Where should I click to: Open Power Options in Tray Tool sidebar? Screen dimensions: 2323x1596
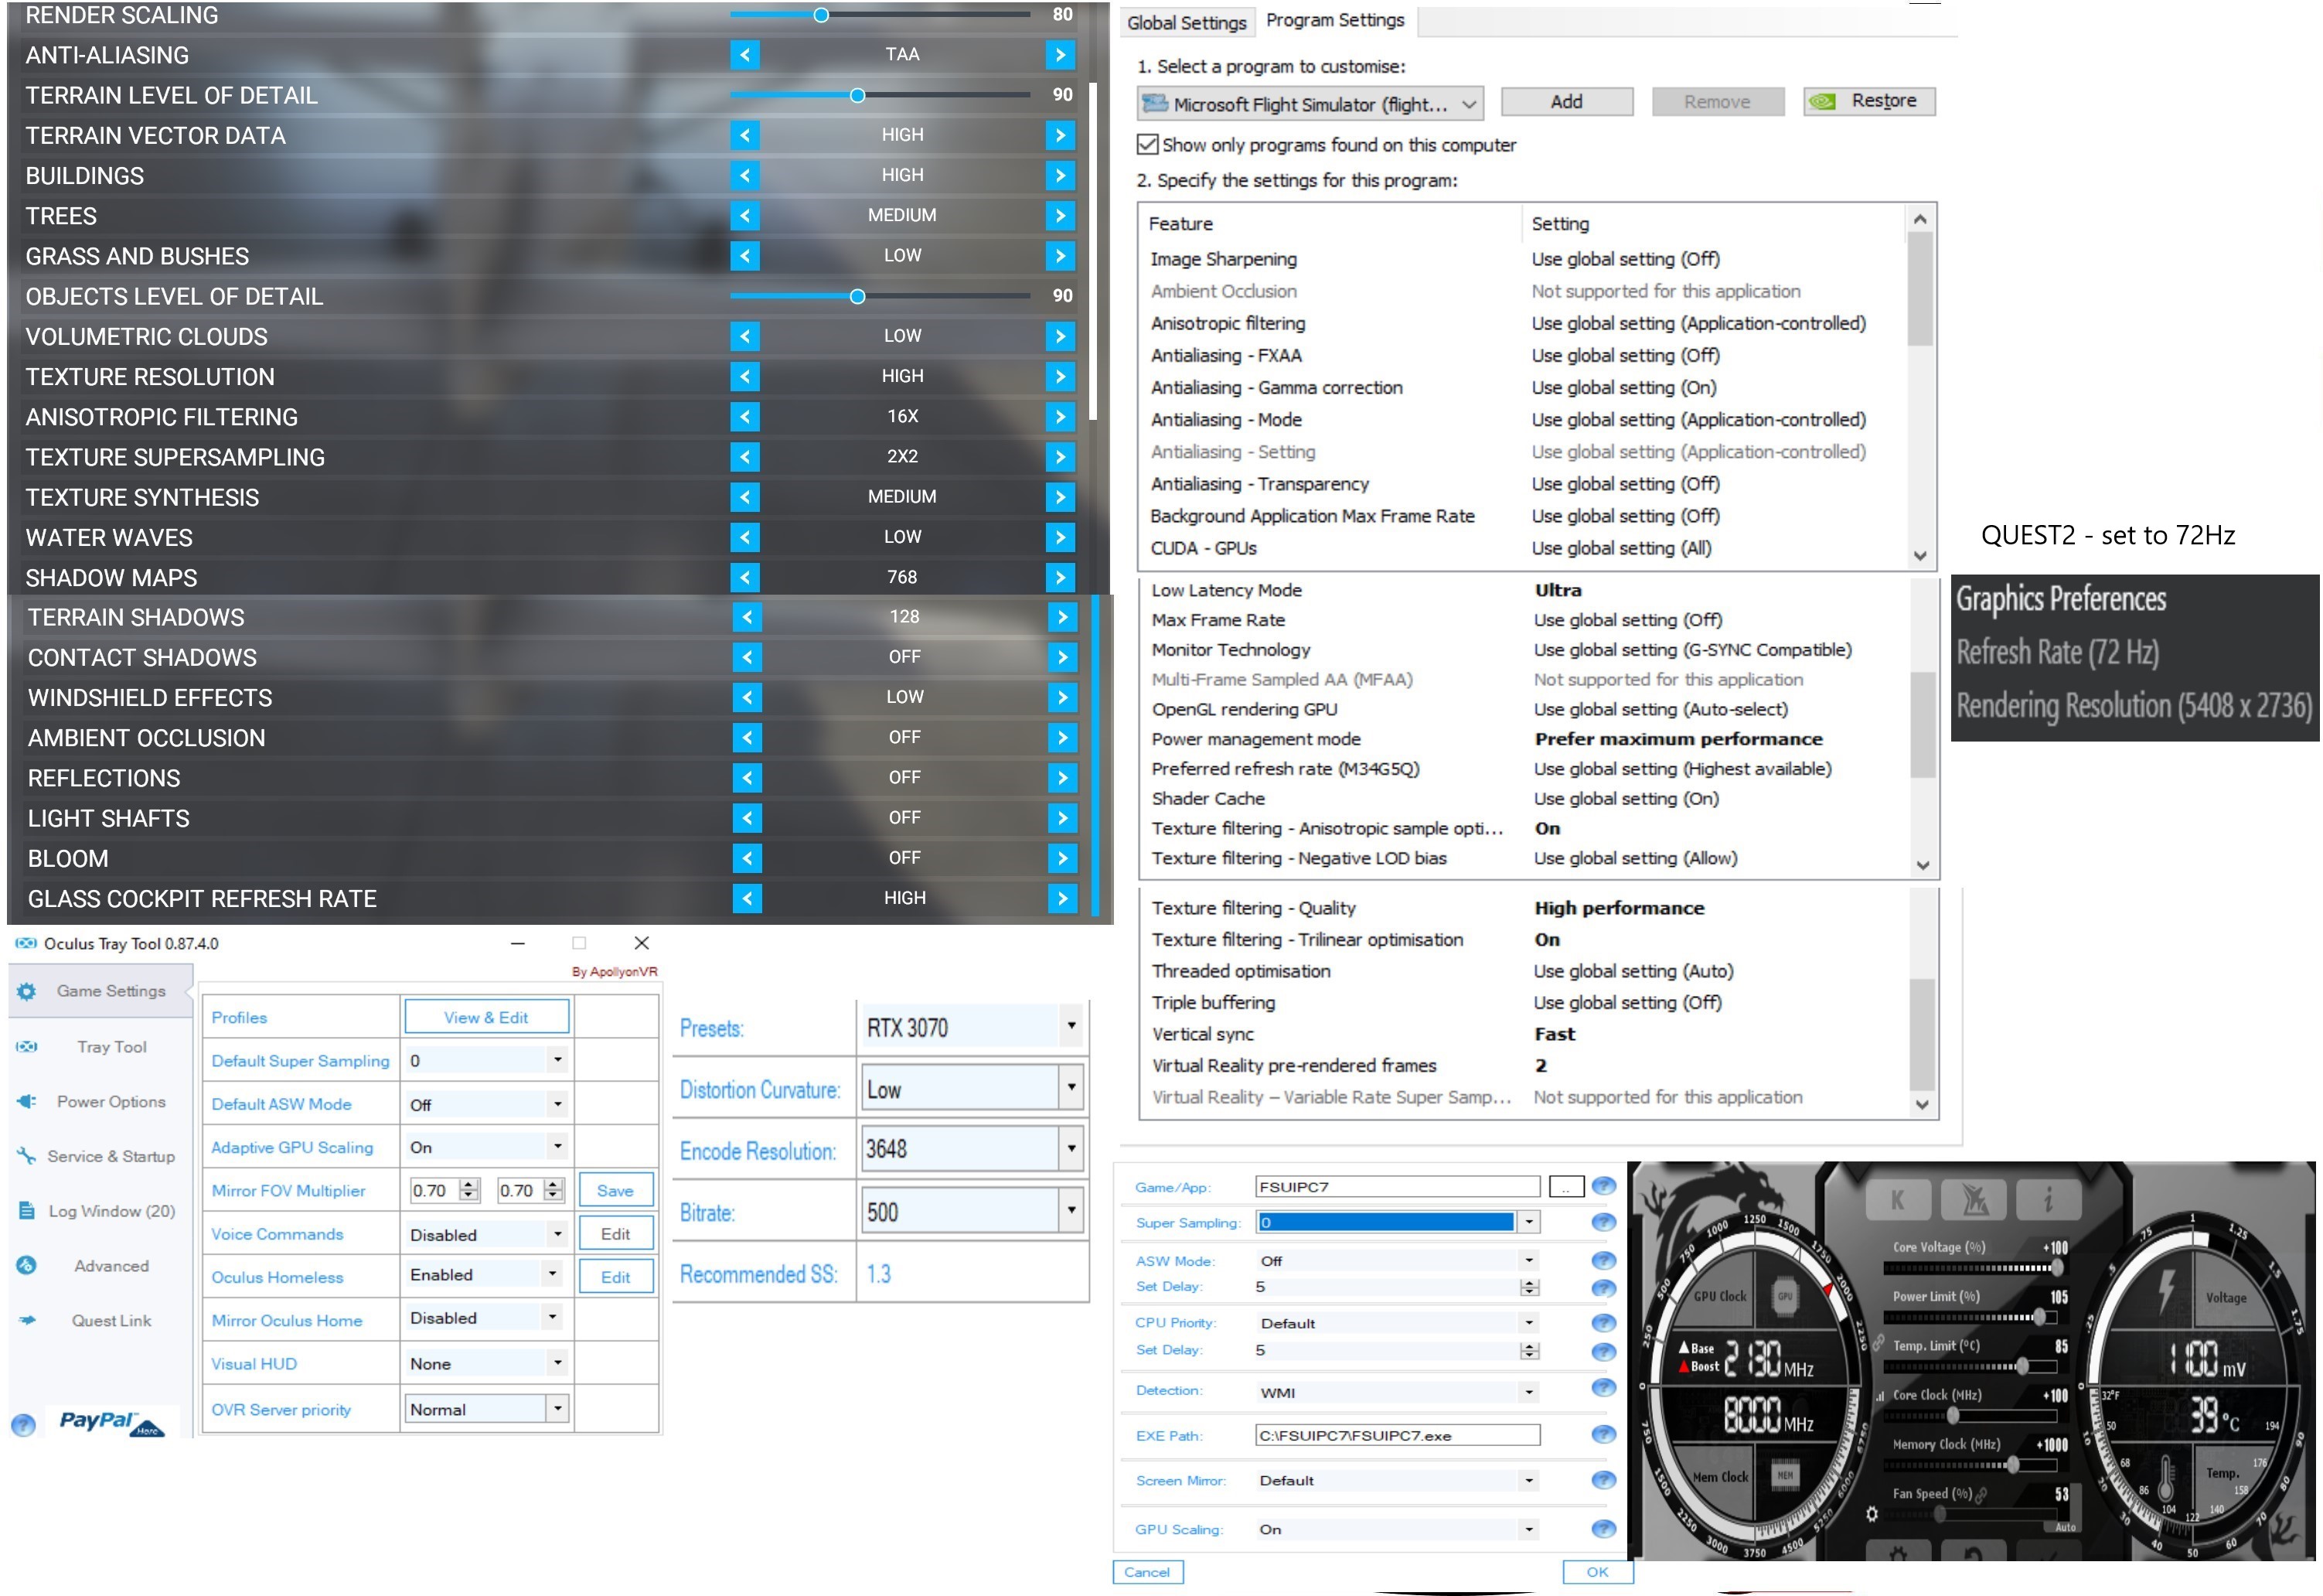110,1102
